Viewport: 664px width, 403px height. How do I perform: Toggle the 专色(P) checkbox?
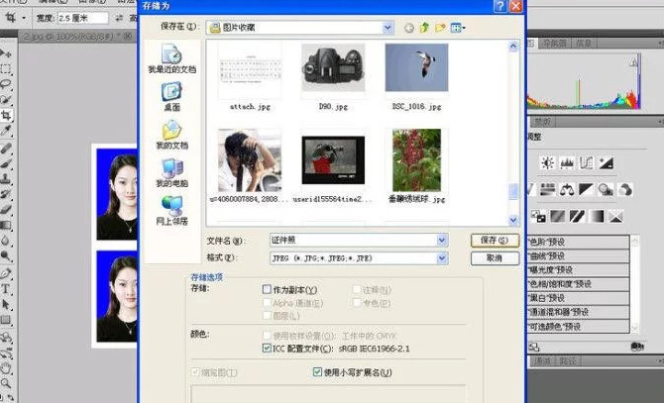pos(357,303)
